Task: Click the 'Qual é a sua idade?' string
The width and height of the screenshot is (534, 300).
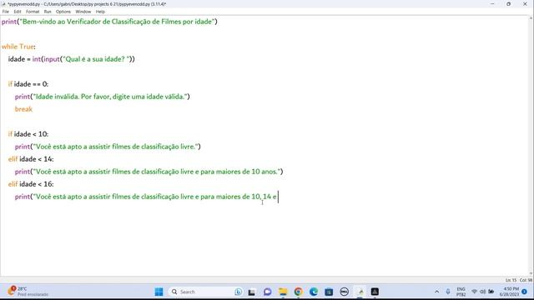Action: point(97,59)
